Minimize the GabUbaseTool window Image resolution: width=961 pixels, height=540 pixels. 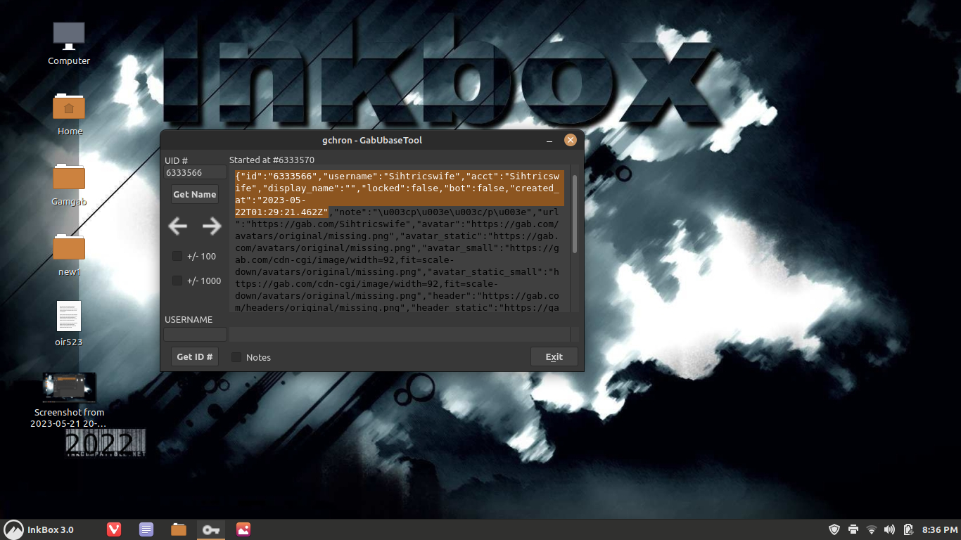(549, 141)
